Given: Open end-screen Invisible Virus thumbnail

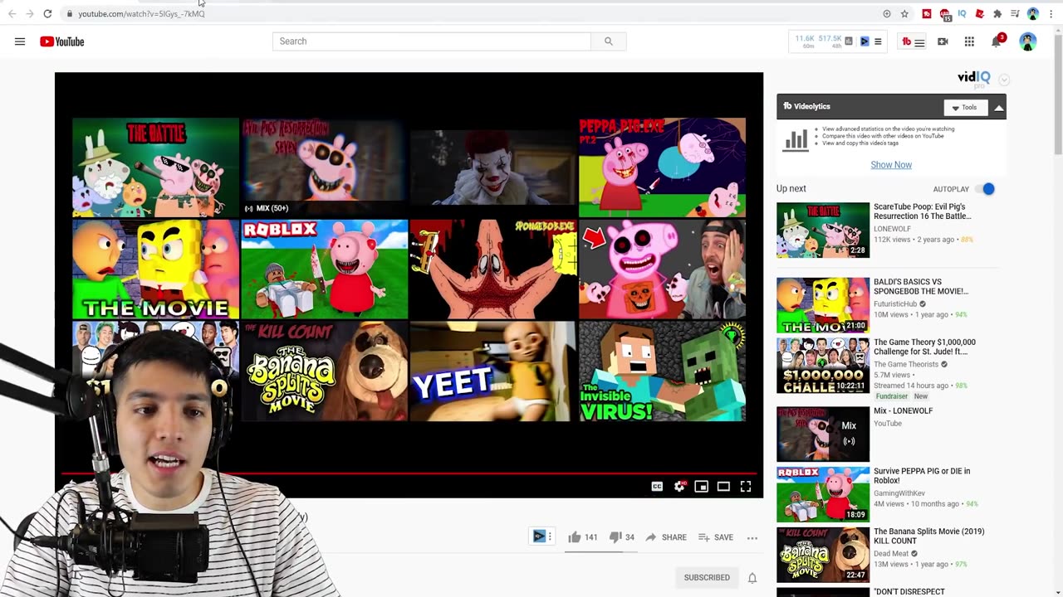Looking at the screenshot, I should 662,371.
